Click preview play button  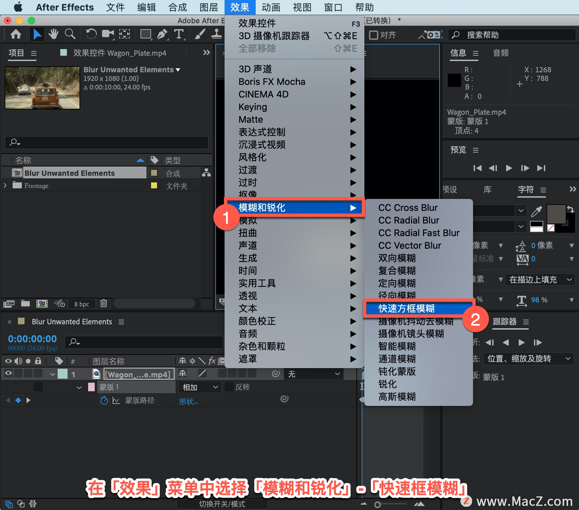(x=509, y=168)
